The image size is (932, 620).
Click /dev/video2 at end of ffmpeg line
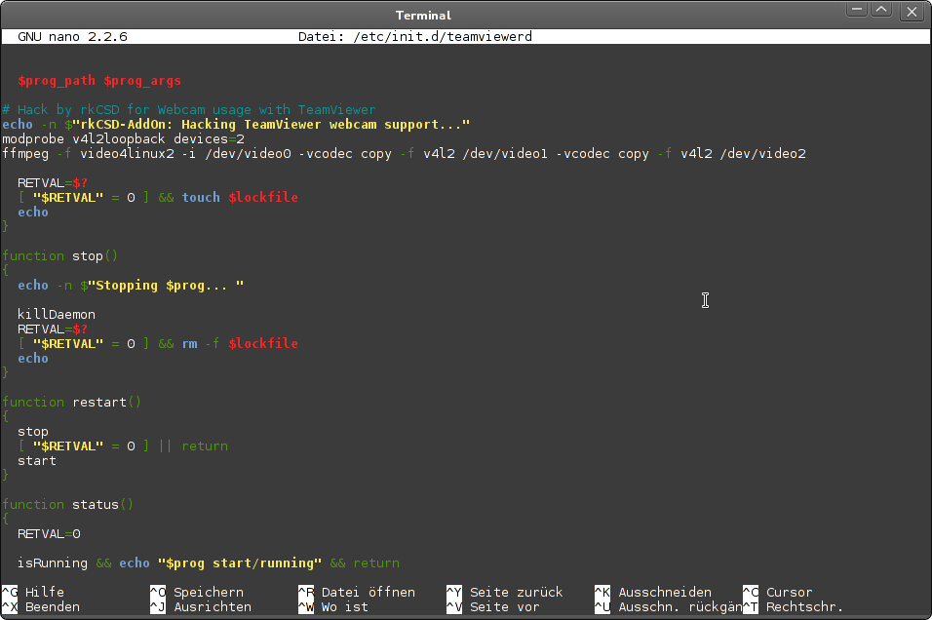762,154
